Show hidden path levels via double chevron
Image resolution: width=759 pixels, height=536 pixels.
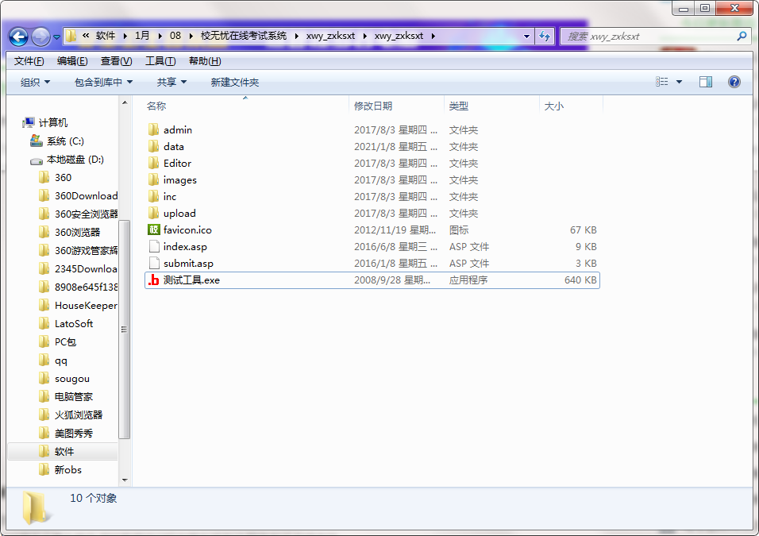(x=86, y=36)
